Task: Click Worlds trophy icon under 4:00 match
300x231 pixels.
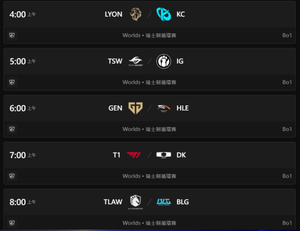Action: point(12,35)
